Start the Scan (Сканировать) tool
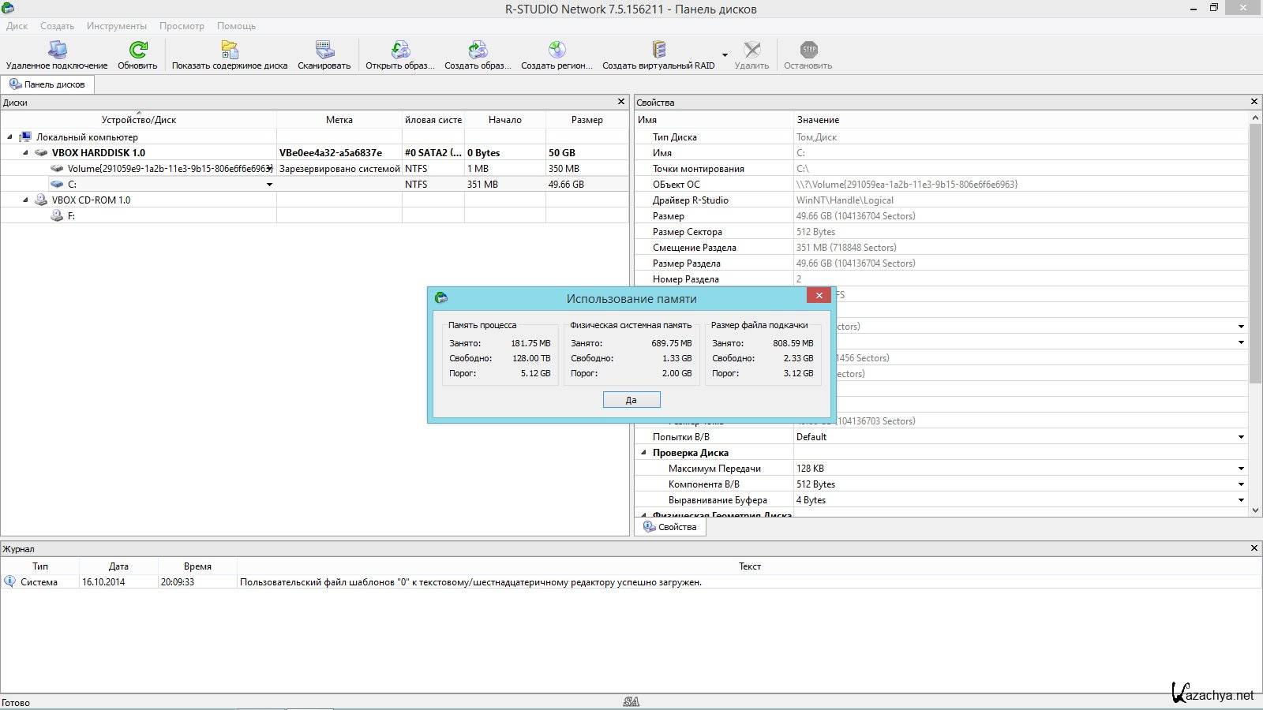 [324, 50]
